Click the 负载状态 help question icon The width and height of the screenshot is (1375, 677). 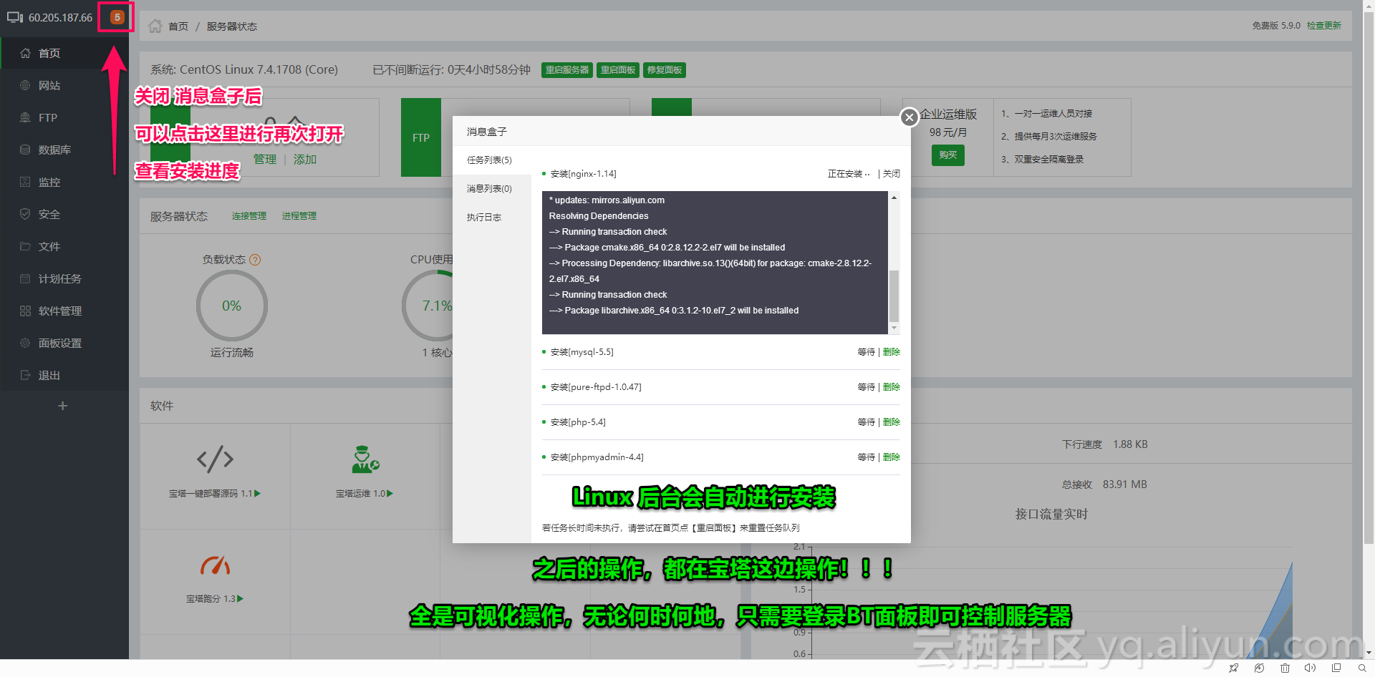click(255, 260)
